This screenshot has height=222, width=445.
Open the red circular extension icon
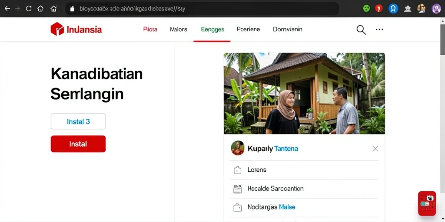coord(379,9)
